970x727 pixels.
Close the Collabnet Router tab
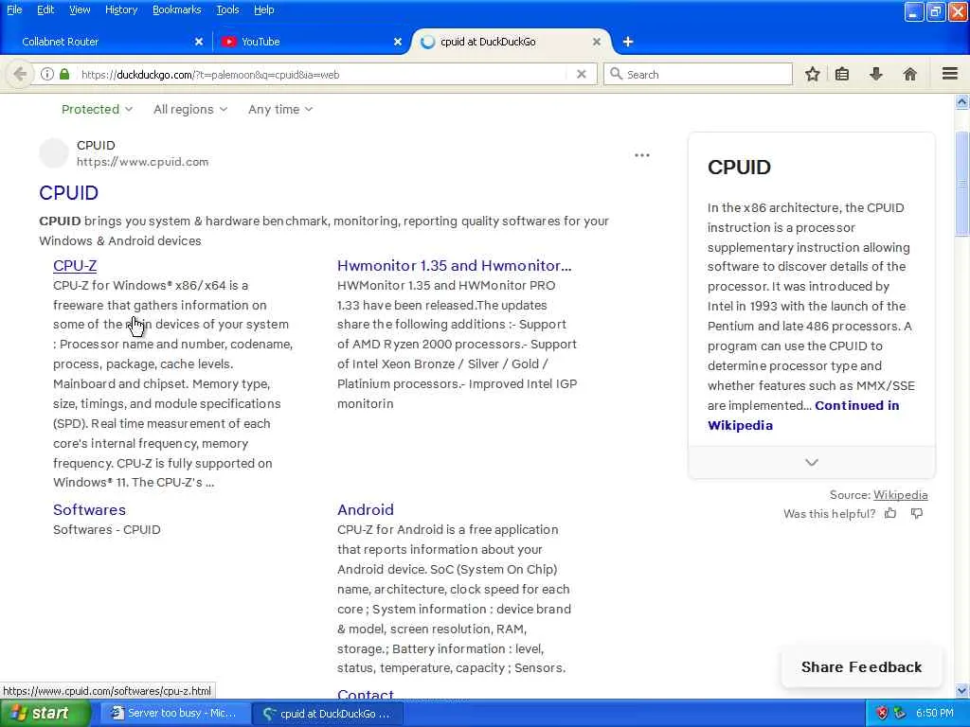[199, 42]
